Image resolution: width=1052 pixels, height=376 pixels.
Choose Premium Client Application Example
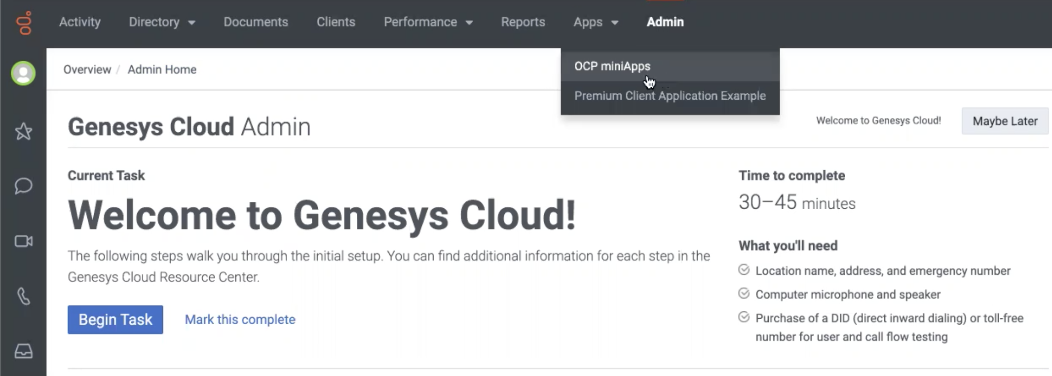point(670,96)
